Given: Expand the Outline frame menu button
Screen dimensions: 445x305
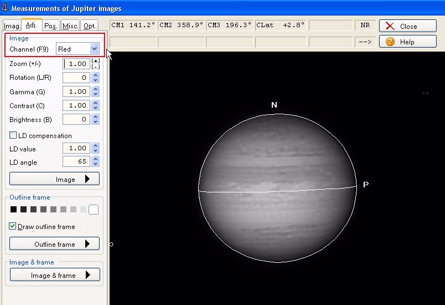Looking at the screenshot, I should (x=54, y=244).
